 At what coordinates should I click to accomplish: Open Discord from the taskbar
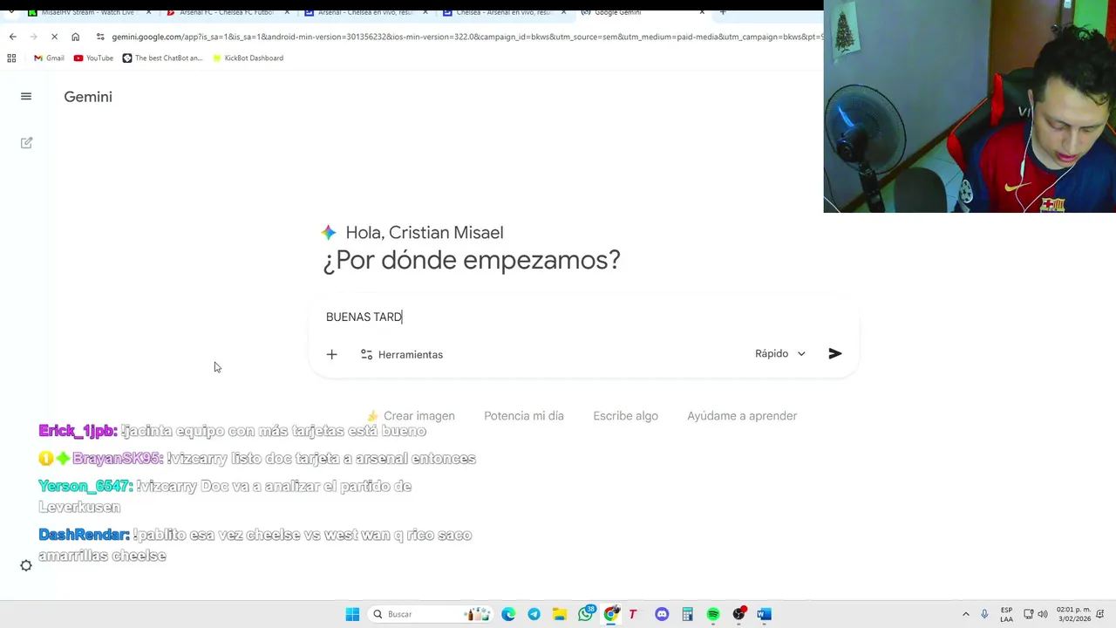(x=662, y=614)
